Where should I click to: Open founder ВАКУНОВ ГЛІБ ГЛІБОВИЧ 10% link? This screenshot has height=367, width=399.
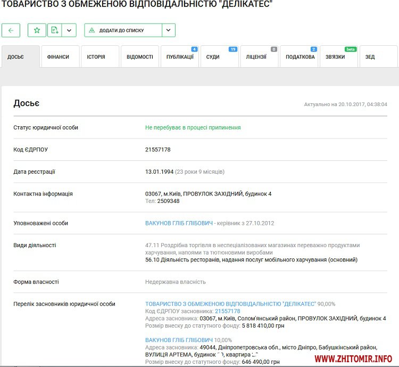pyautogui.click(x=179, y=340)
